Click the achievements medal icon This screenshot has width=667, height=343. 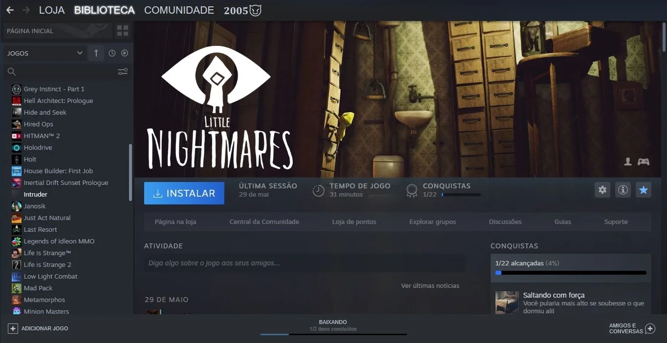pos(412,190)
